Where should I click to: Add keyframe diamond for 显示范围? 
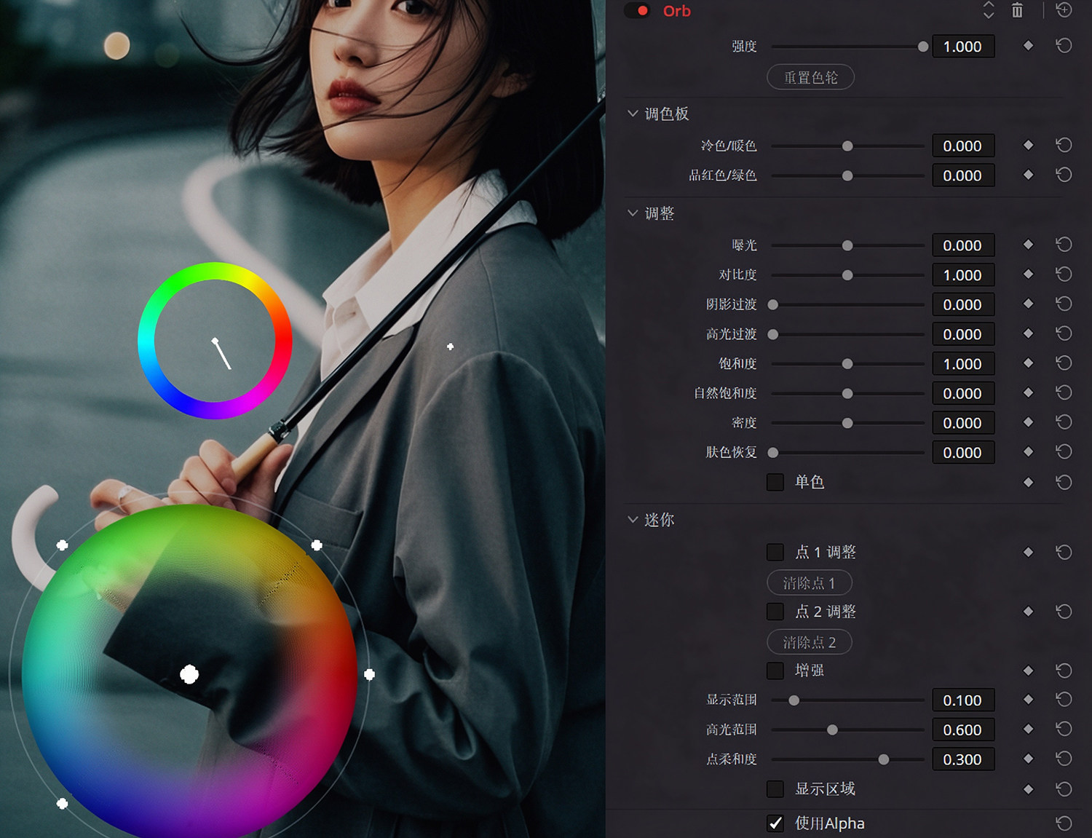pyautogui.click(x=1028, y=700)
